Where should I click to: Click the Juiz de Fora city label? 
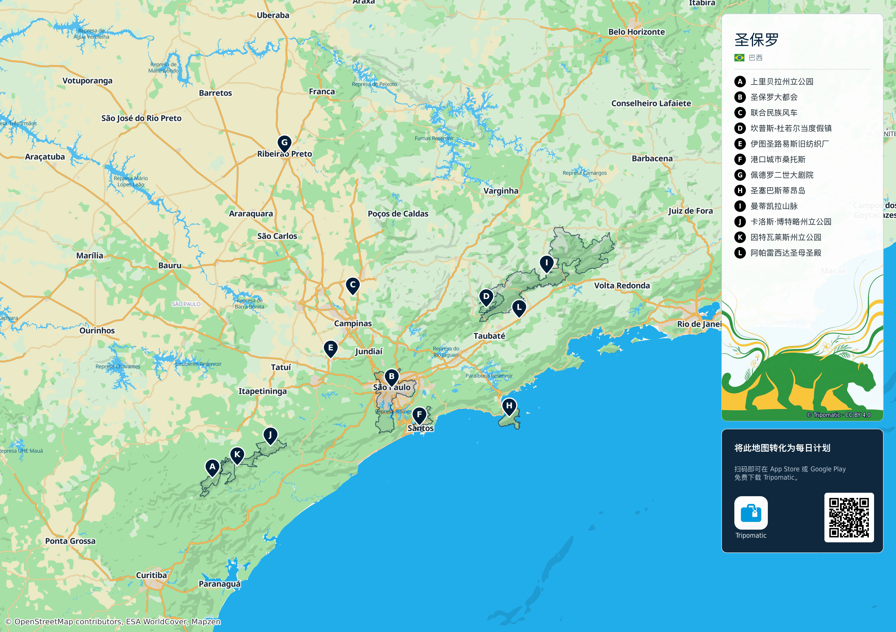[690, 211]
